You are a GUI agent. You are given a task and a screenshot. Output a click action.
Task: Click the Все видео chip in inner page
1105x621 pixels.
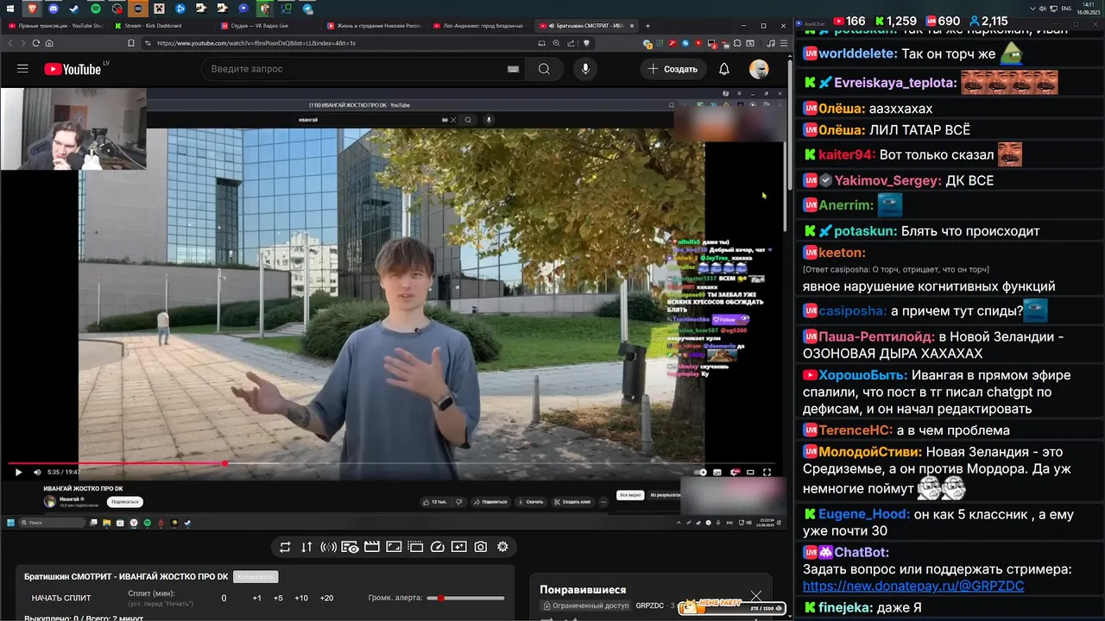630,495
